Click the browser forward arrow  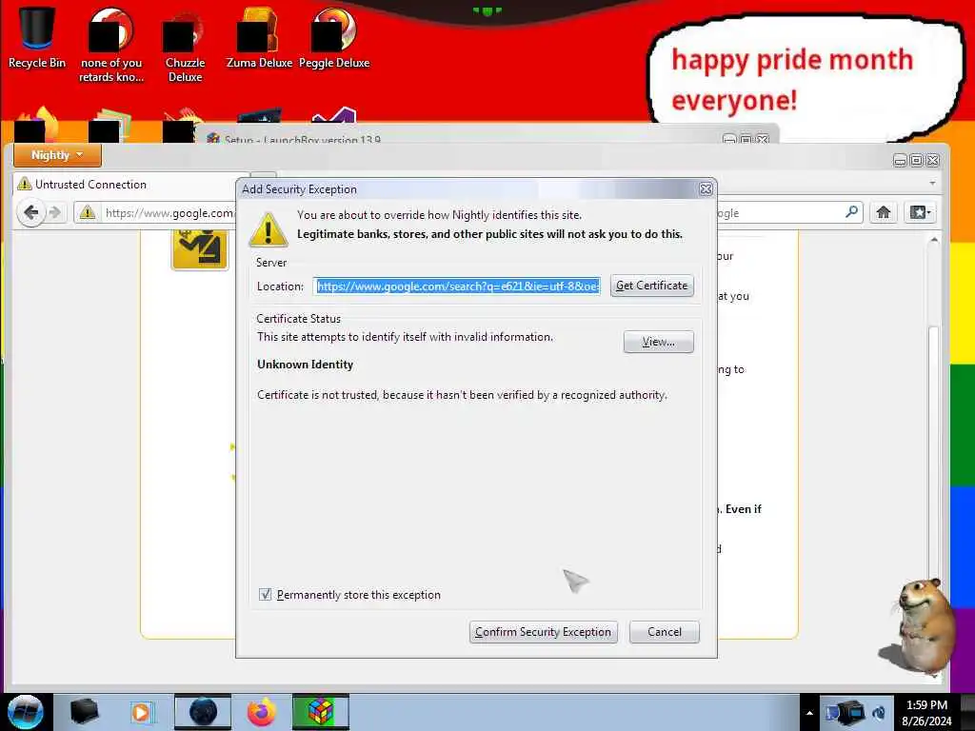(x=55, y=212)
